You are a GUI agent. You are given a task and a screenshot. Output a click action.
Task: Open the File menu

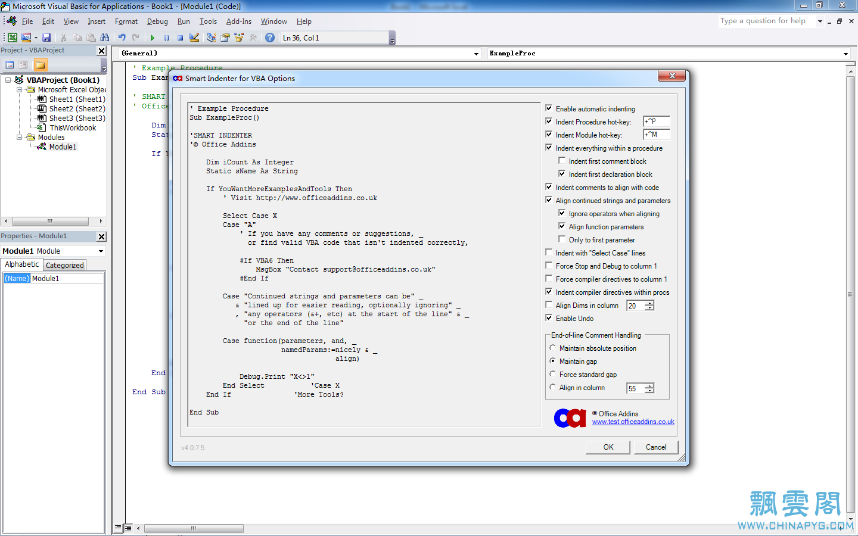point(27,21)
